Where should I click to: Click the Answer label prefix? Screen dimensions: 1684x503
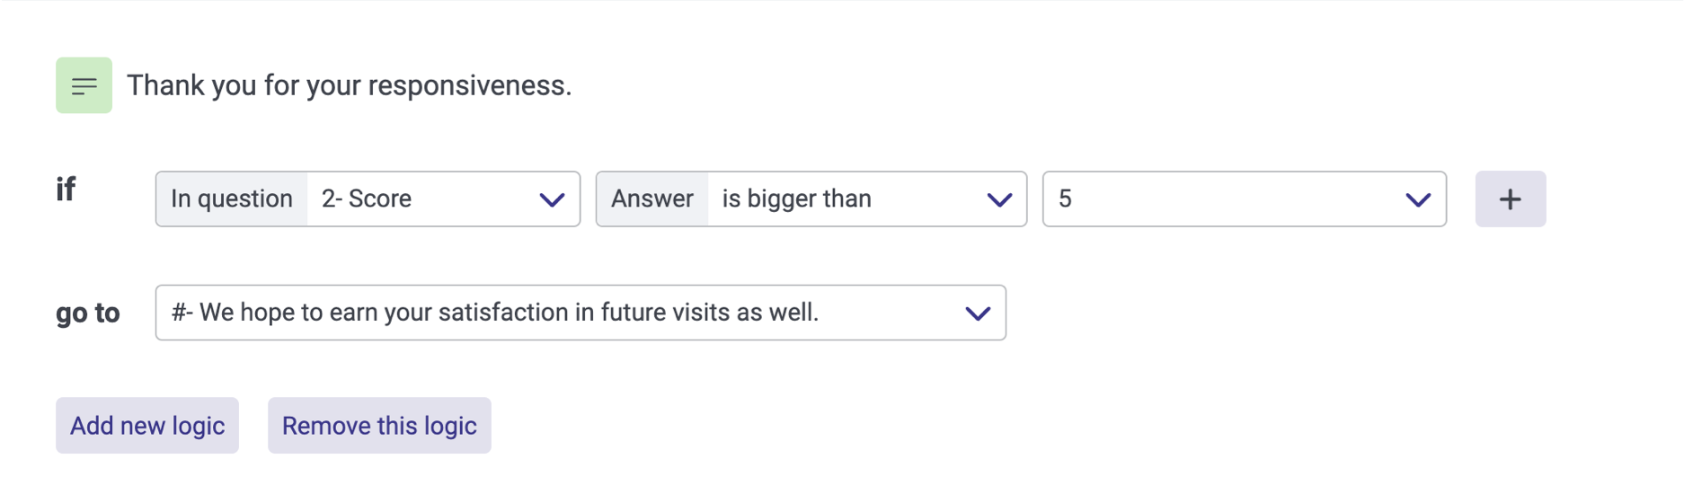pyautogui.click(x=652, y=199)
